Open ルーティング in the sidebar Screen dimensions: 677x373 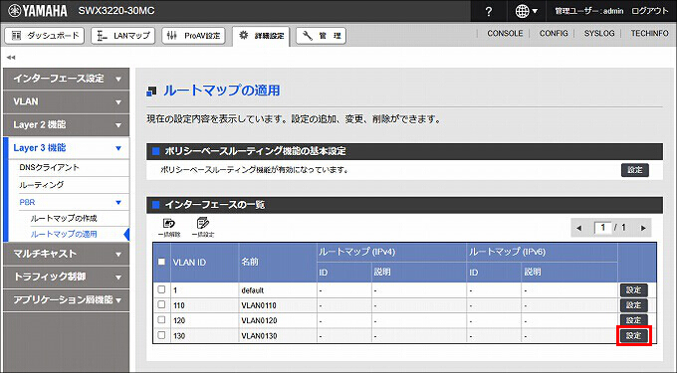tap(42, 185)
